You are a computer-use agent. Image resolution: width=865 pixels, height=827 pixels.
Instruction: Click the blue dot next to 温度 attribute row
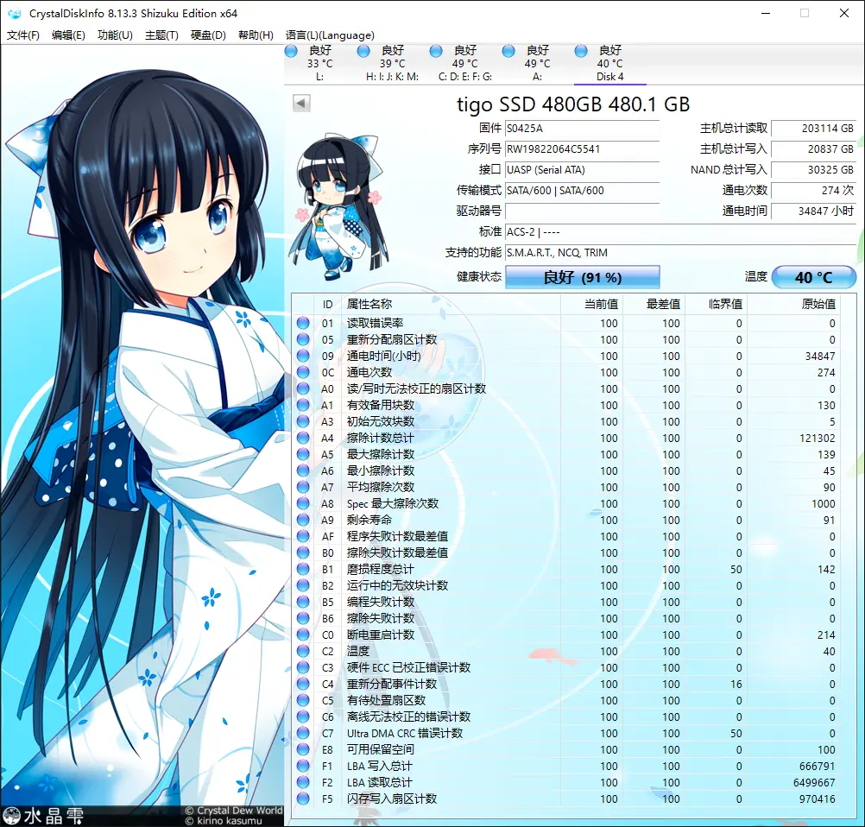click(303, 652)
